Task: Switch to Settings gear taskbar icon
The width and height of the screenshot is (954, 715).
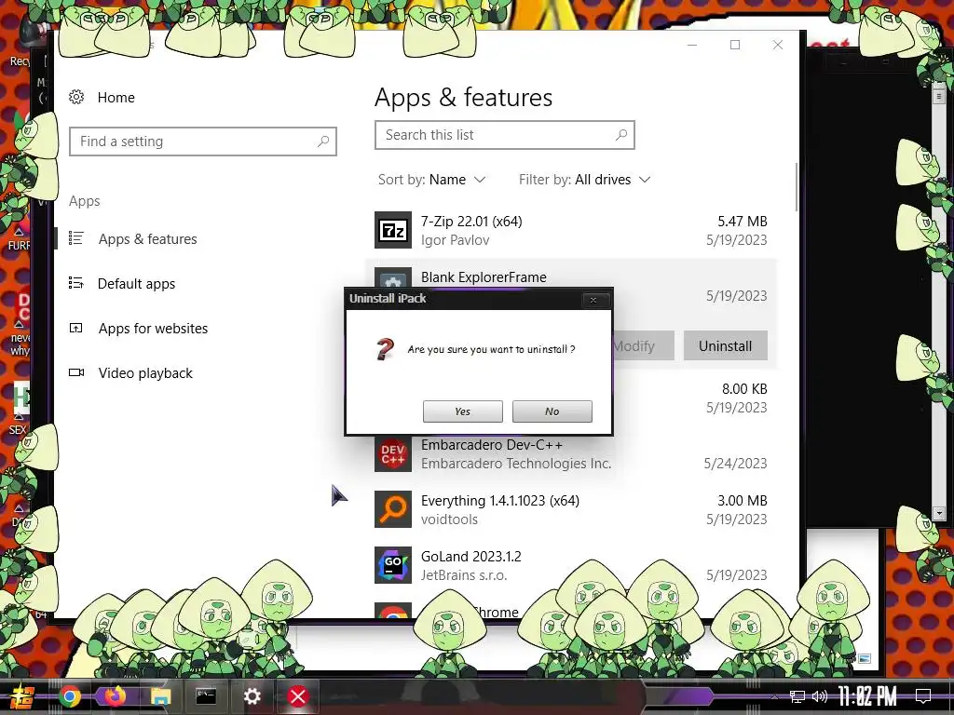Action: coord(252,696)
